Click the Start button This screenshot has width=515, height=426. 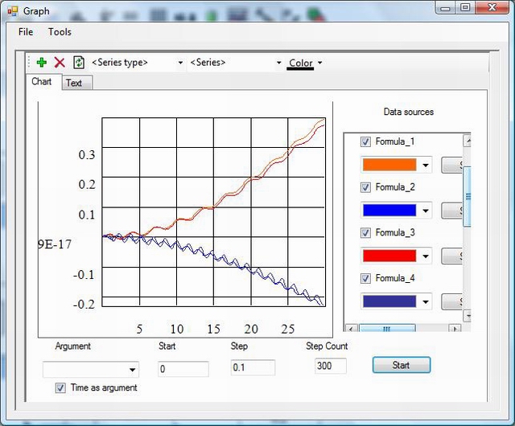pyautogui.click(x=402, y=365)
